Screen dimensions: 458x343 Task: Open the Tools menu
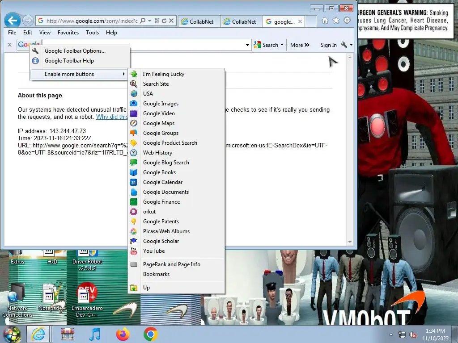click(92, 32)
